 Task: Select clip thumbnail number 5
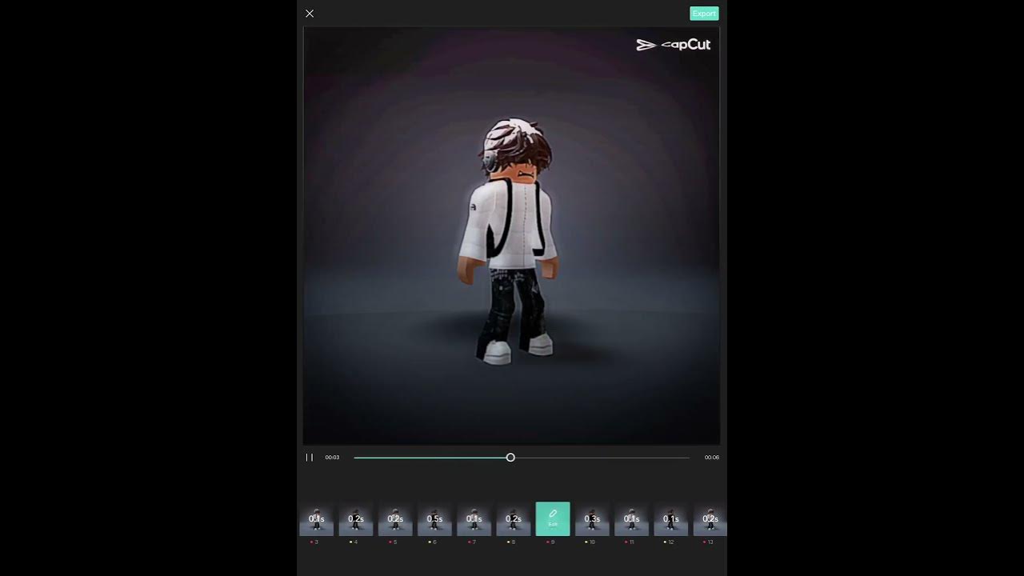click(395, 519)
